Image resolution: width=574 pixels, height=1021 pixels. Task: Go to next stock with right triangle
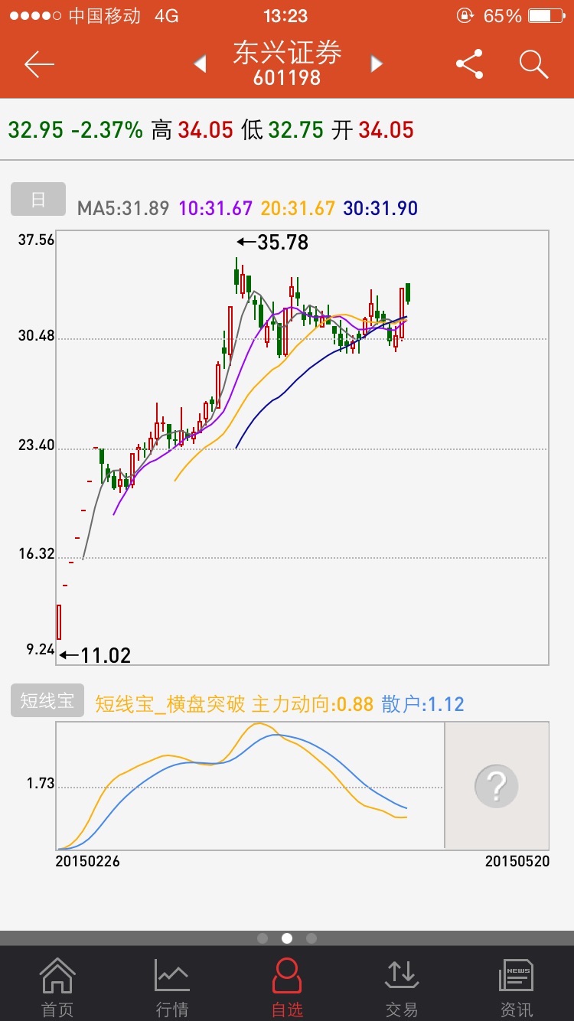point(376,64)
